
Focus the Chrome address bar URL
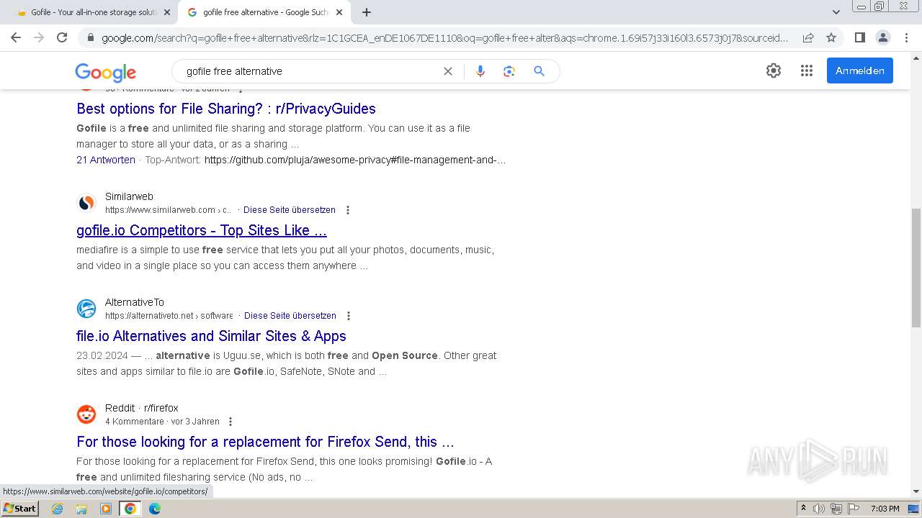pyautogui.click(x=444, y=37)
